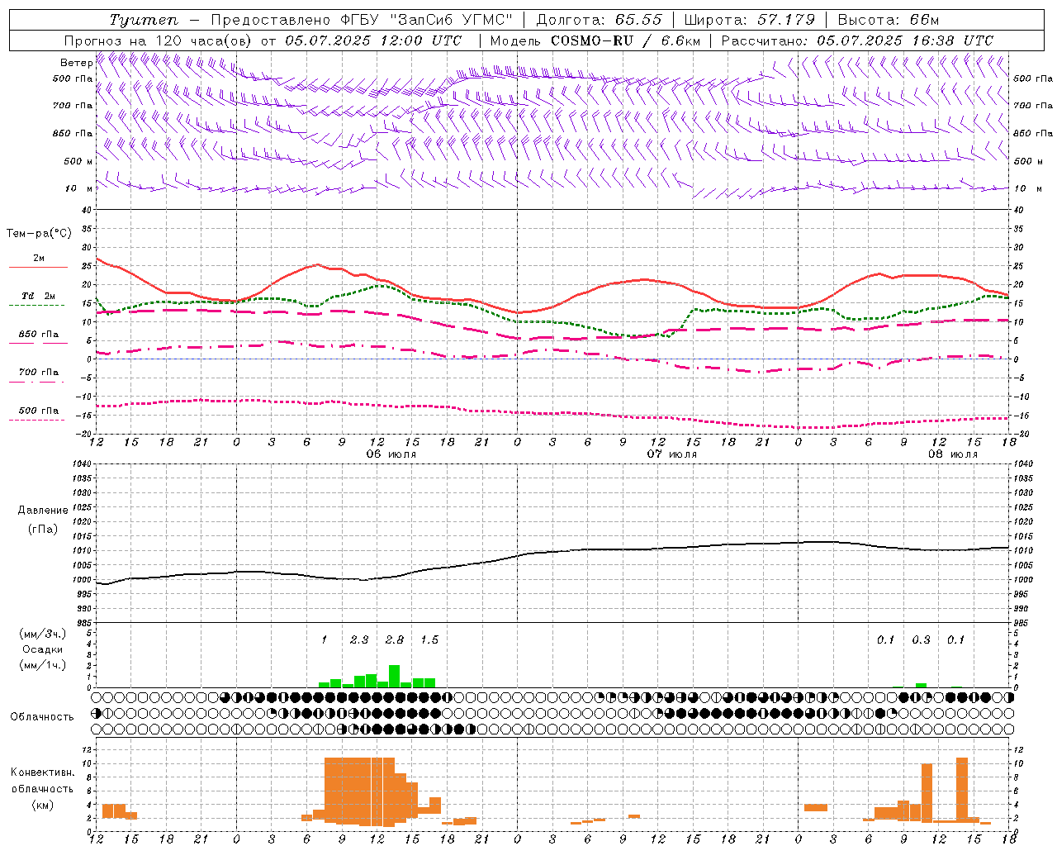This screenshot has width=1057, height=846.
Task: Click the "2.3" precipitation total value
Action: pos(359,639)
